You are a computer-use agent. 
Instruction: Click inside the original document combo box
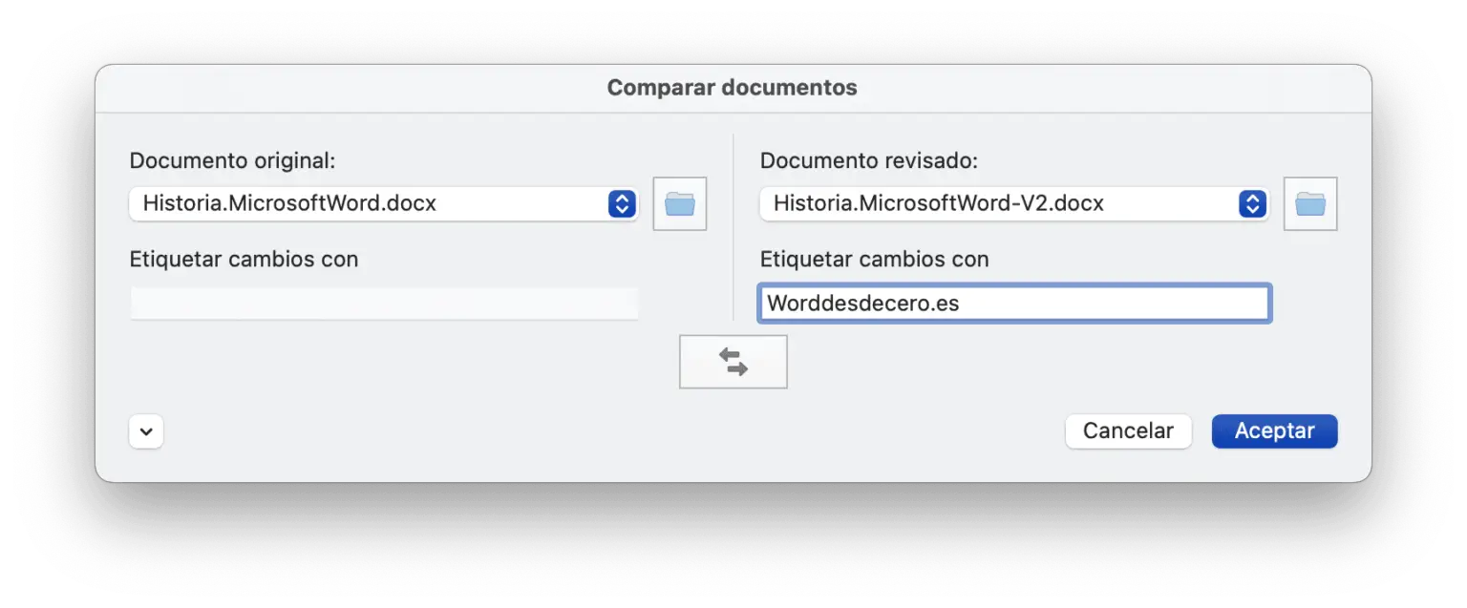[372, 203]
